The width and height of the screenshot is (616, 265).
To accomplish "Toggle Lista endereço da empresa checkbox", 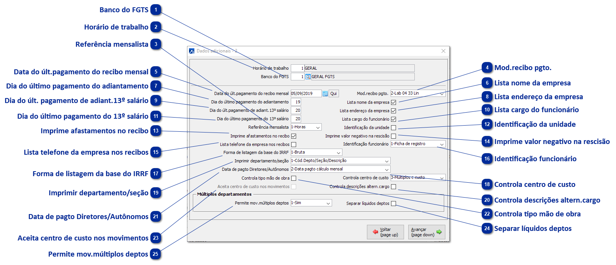I will point(393,111).
